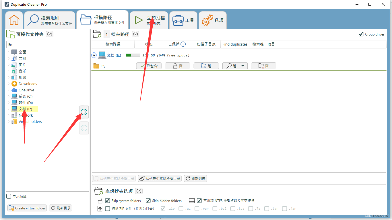Select the Downloads folder label
Viewport: 392px width, 220px height.
coord(28,84)
